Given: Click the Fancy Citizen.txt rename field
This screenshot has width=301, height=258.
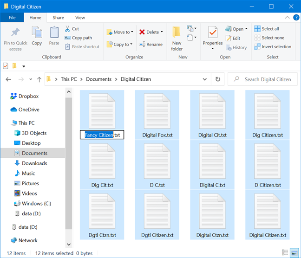Looking at the screenshot, I should [x=102, y=135].
